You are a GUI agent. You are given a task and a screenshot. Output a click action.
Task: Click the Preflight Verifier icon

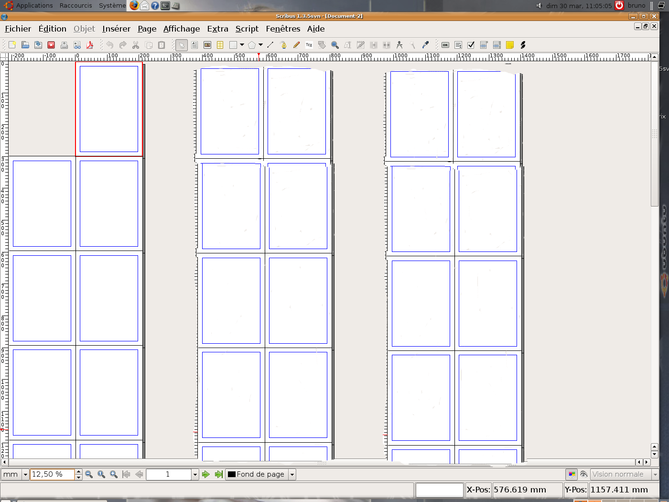[77, 45]
